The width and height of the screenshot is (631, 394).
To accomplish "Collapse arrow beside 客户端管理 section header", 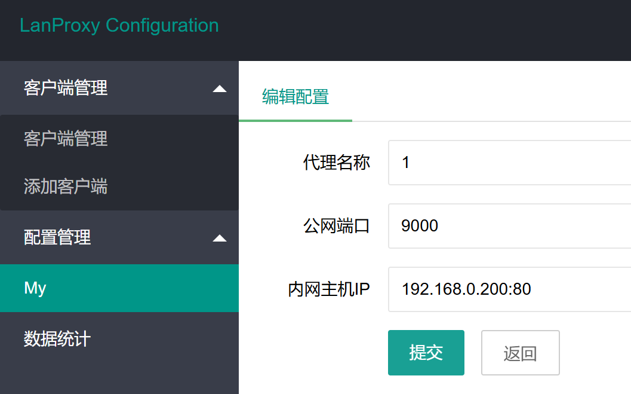I will click(220, 89).
